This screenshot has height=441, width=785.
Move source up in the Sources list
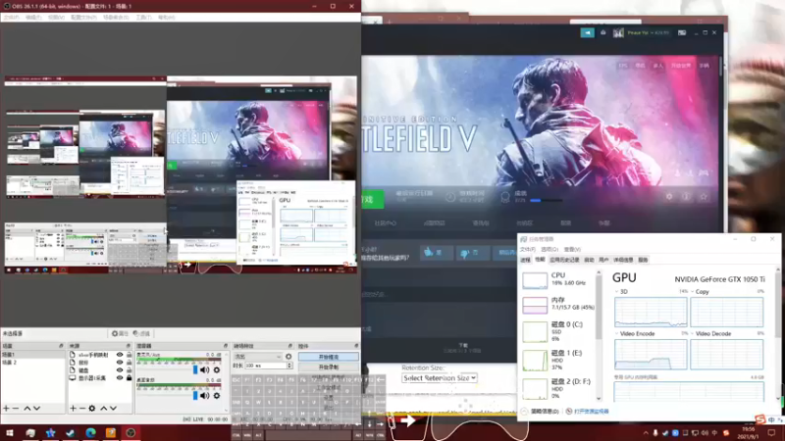(x=104, y=409)
